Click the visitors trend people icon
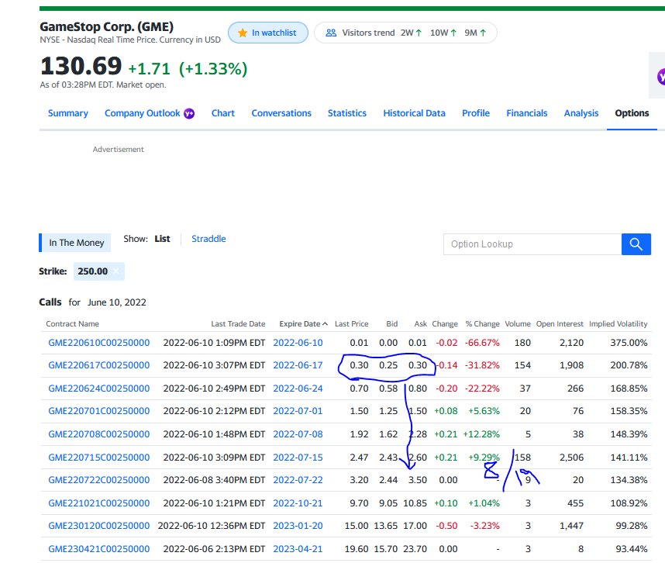This screenshot has height=563, width=665. pos(331,33)
